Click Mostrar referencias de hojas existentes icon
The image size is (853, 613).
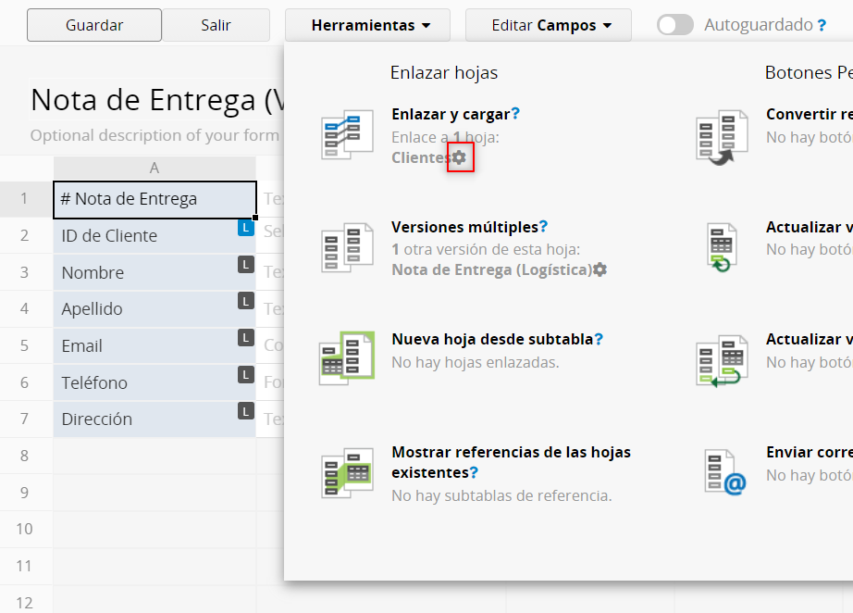(347, 472)
